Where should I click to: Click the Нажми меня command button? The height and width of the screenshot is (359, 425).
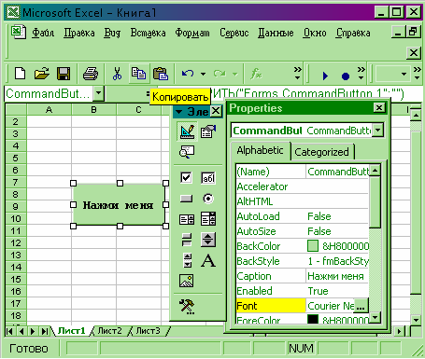(x=120, y=205)
